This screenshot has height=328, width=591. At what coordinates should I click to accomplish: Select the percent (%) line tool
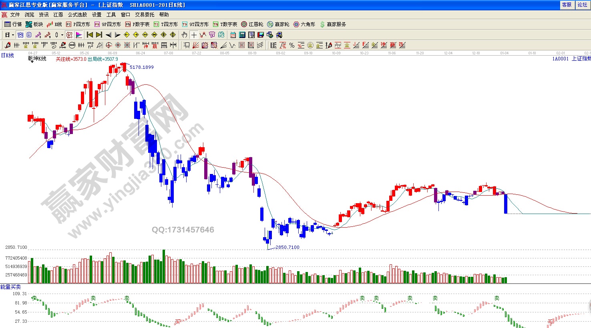click(x=292, y=45)
